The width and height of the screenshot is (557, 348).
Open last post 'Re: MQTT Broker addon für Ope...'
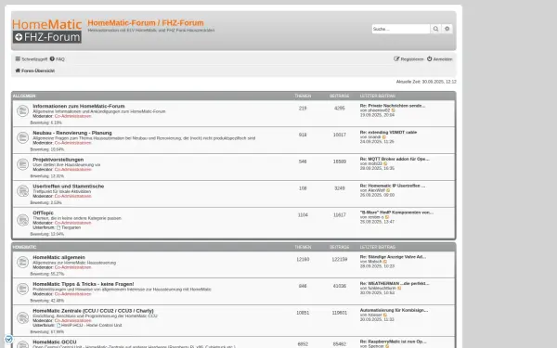coord(395,159)
